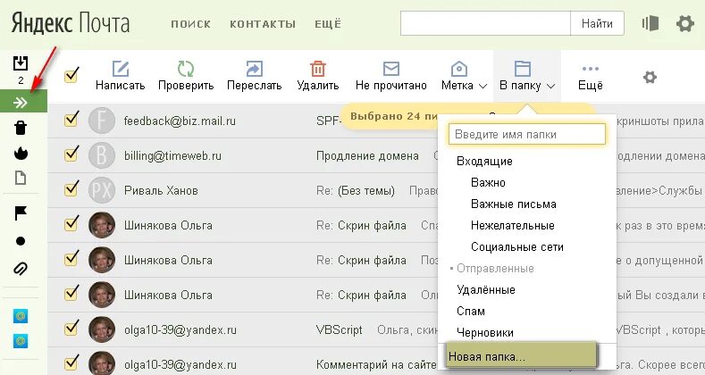Uncheck the VBScript message checkbox
This screenshot has width=705, height=375.
tap(71, 328)
